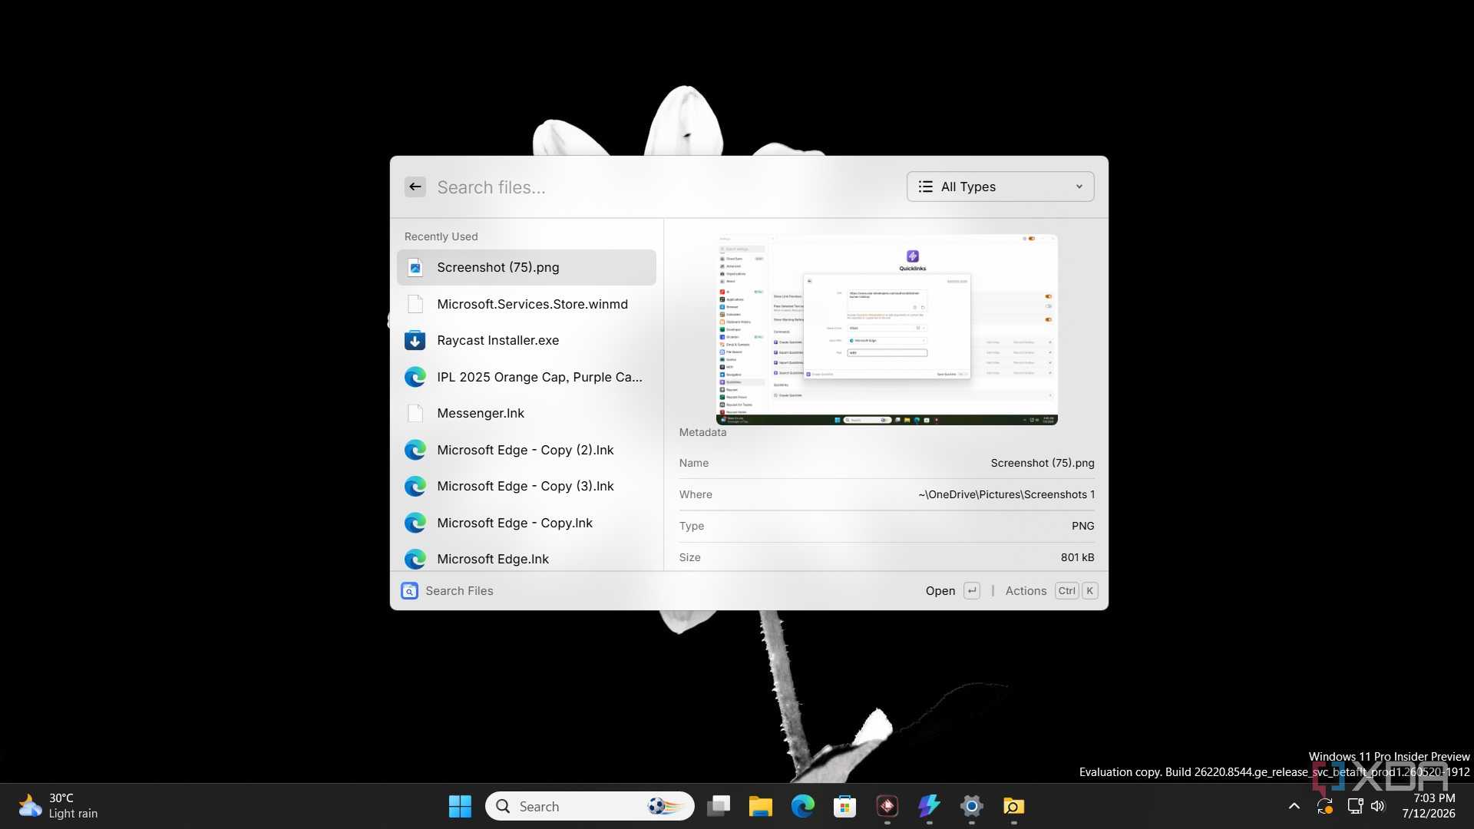Click blank file icon beside Microsoft.Services.Store.winmd
The height and width of the screenshot is (829, 1474).
click(x=415, y=304)
